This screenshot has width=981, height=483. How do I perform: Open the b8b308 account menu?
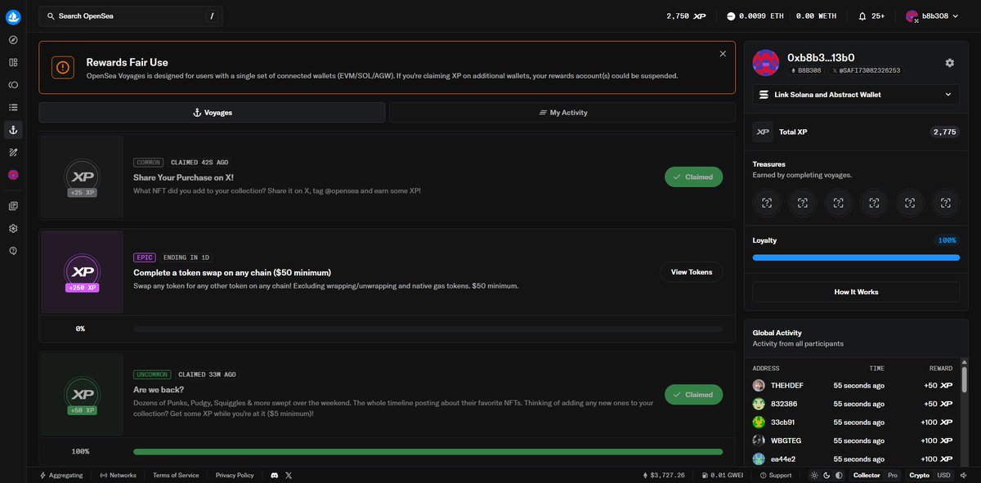[x=933, y=16]
